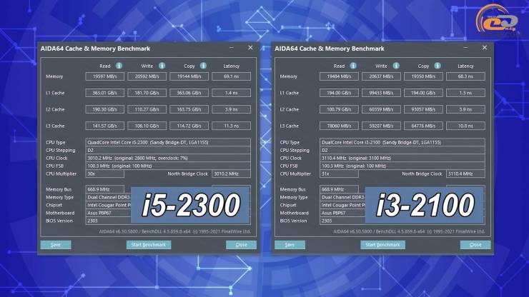This screenshot has width=529, height=297.
Task: Click BIOS Version 2303 in i5-2300 window
Action: [108, 221]
